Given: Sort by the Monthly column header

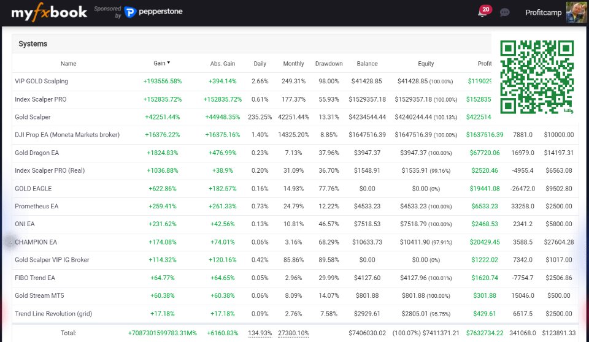Looking at the screenshot, I should [293, 64].
